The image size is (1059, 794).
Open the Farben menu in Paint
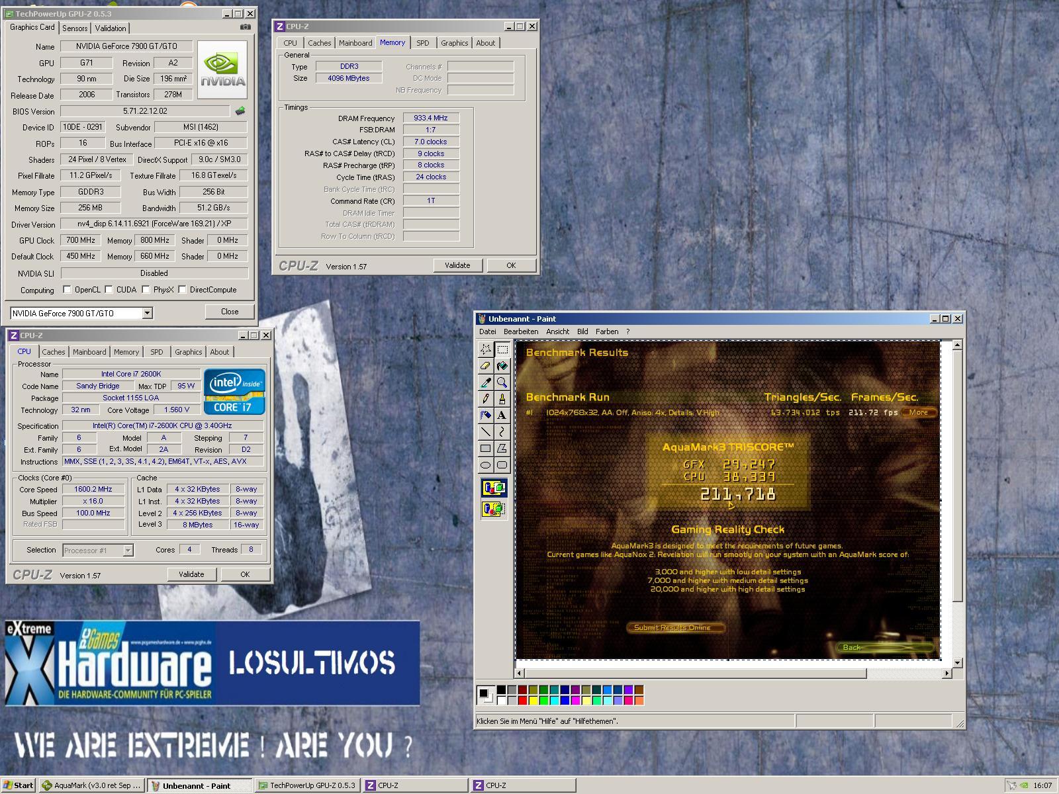(607, 331)
